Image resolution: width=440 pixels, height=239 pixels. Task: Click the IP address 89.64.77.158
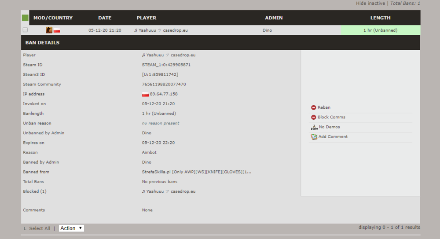tap(164, 94)
